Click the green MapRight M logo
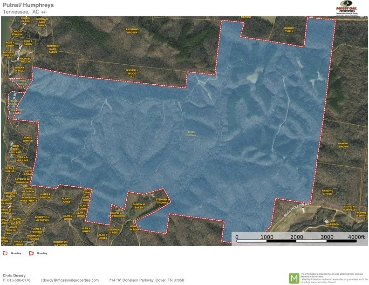 tap(294, 278)
